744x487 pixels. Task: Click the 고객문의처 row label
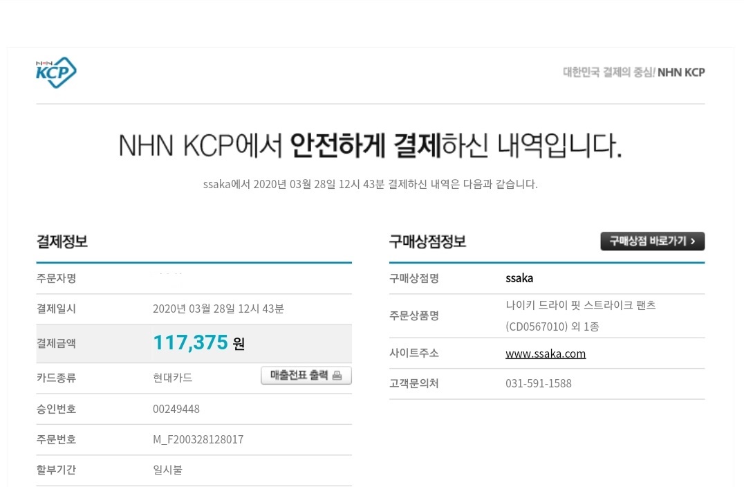click(x=414, y=383)
